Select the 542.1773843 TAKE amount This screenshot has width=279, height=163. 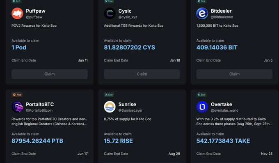[x=223, y=141]
